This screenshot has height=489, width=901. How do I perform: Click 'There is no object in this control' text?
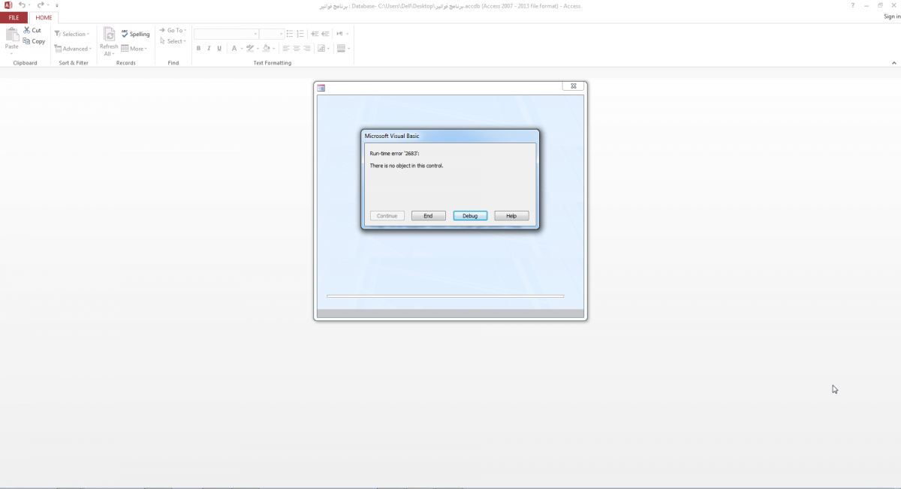pyautogui.click(x=406, y=166)
